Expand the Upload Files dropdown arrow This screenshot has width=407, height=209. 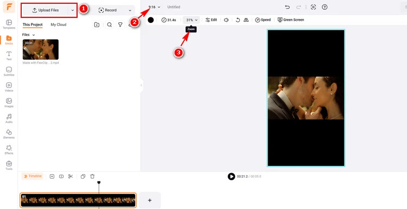pos(72,10)
